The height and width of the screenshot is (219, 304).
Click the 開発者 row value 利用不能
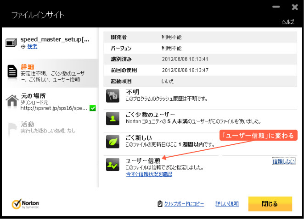point(172,37)
